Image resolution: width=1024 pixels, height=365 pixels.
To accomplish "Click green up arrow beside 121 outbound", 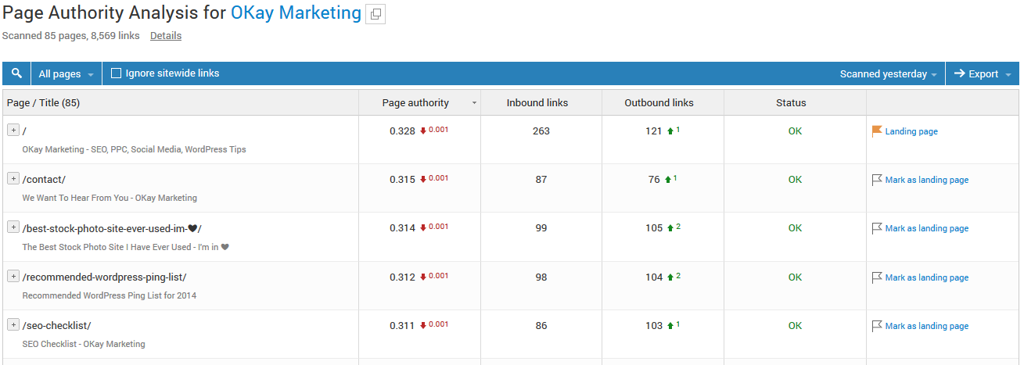I will (x=669, y=131).
